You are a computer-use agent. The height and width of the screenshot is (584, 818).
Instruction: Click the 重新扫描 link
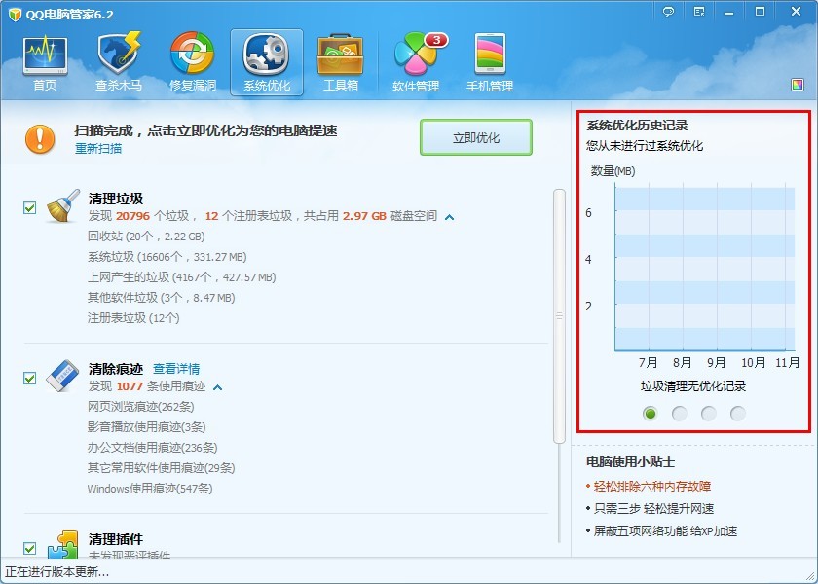coord(98,149)
